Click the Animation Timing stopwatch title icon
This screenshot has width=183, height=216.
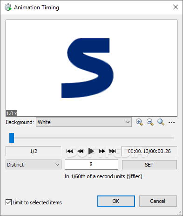point(8,7)
